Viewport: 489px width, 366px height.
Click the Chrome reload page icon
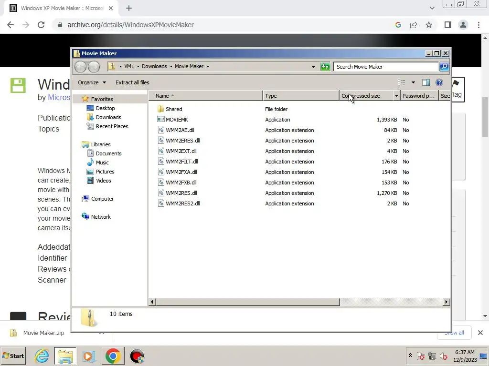pos(41,25)
